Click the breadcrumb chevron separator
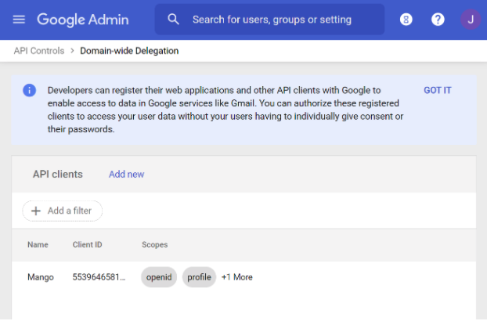 pyautogui.click(x=72, y=51)
